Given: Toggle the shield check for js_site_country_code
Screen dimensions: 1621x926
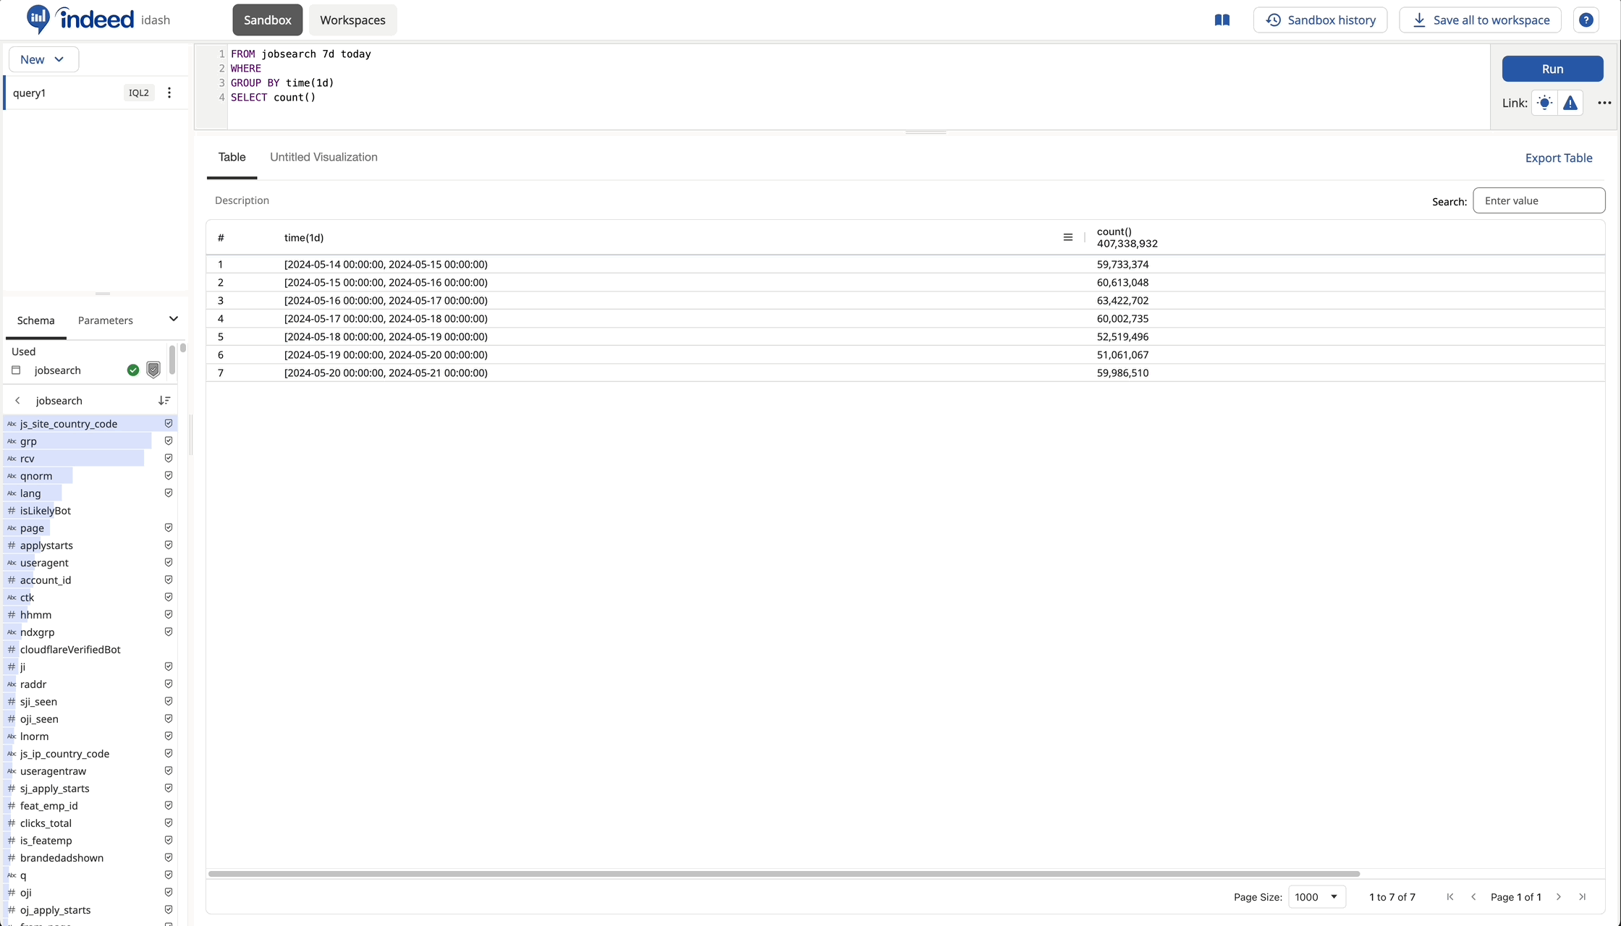Looking at the screenshot, I should click(x=169, y=423).
